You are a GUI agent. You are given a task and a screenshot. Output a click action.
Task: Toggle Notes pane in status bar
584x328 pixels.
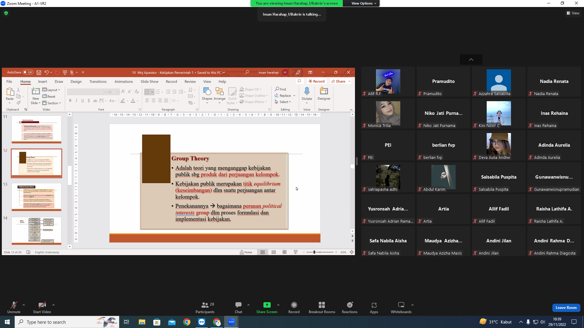246,252
